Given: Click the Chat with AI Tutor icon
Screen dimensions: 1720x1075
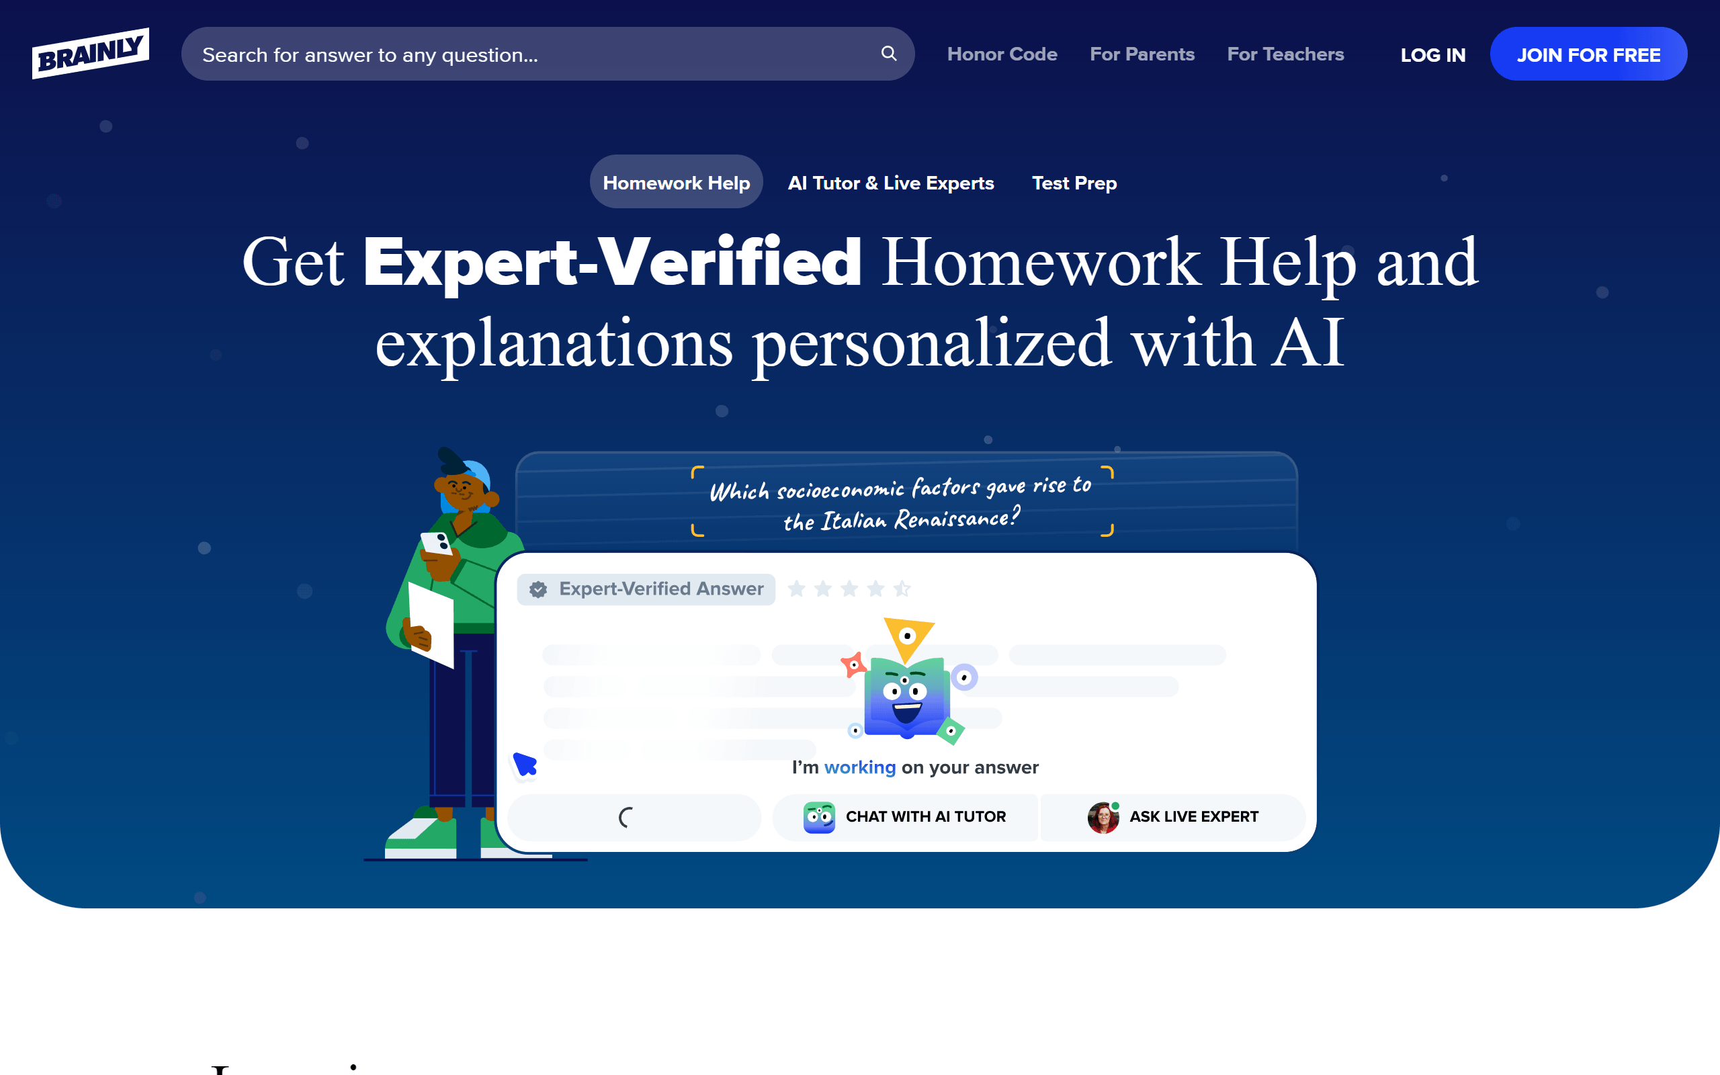Looking at the screenshot, I should point(818,818).
